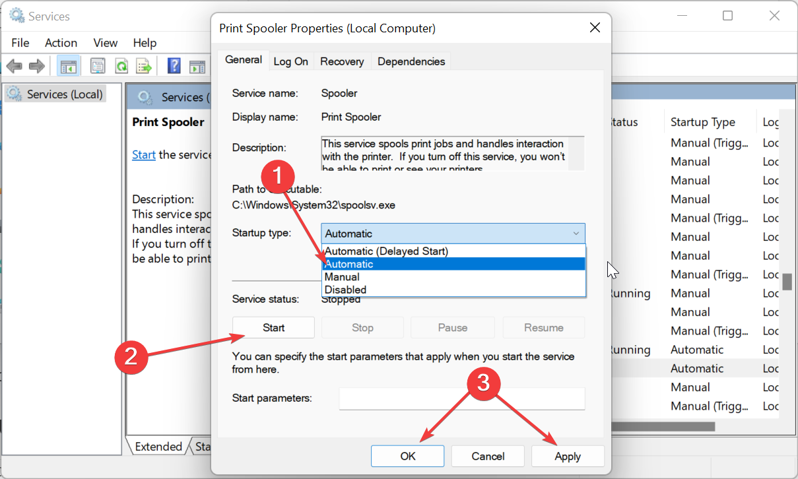
Task: Click the Start service button
Action: pos(273,327)
